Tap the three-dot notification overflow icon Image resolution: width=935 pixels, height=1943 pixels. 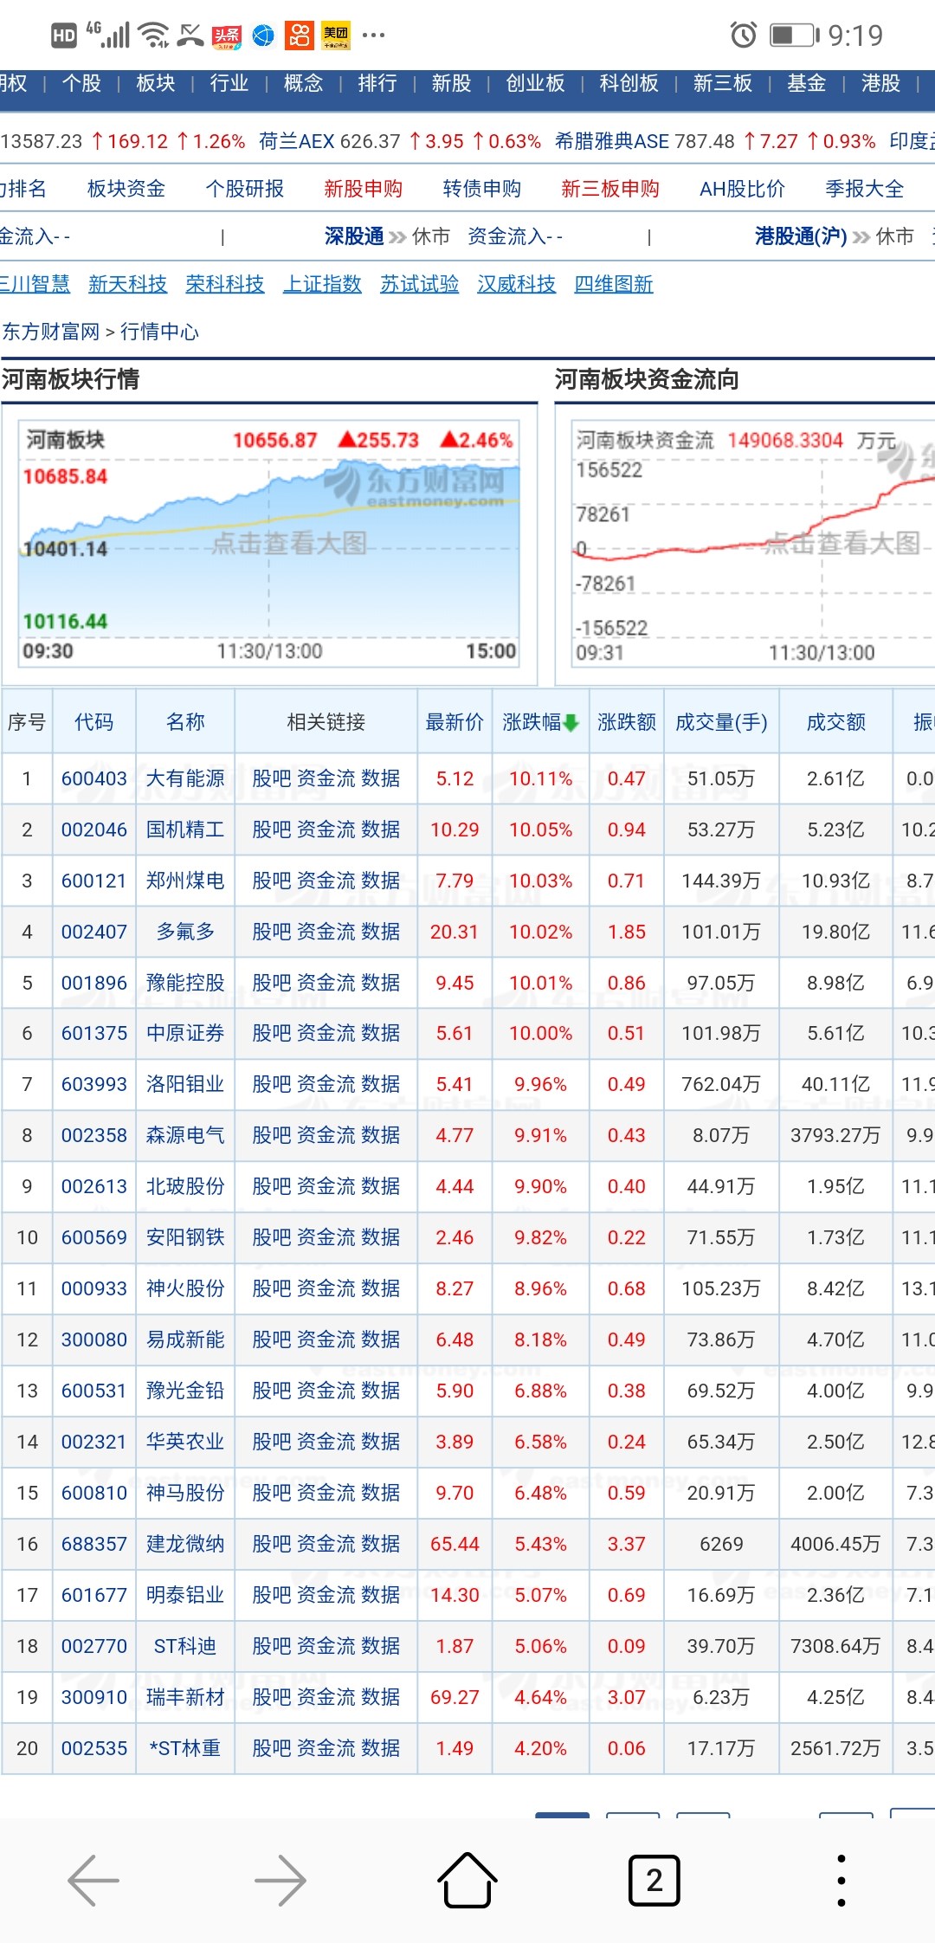click(x=374, y=36)
